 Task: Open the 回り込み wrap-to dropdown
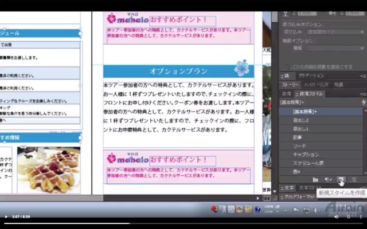(x=335, y=32)
